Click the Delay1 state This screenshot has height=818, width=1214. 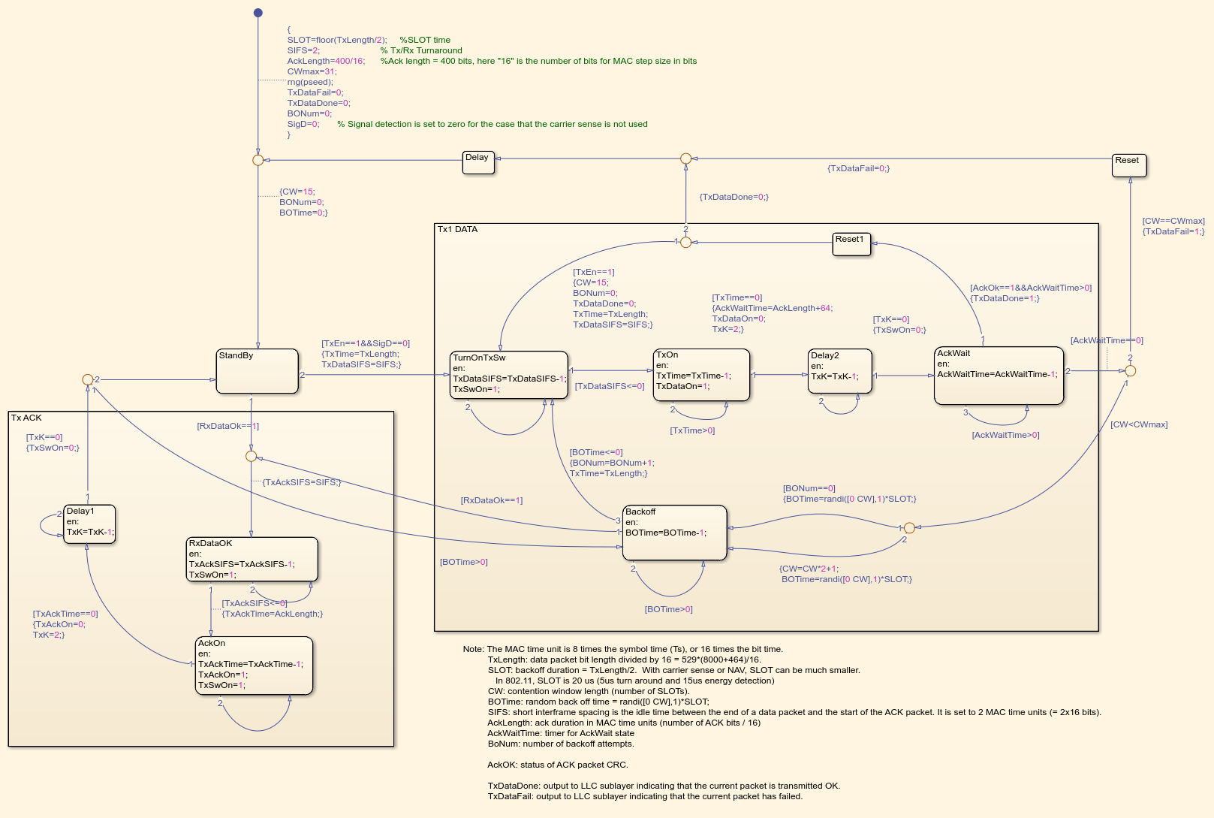89,524
